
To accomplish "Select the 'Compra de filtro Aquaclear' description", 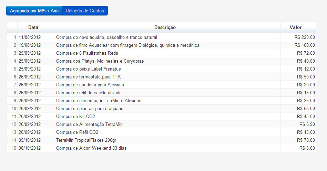I will pos(127,45).
